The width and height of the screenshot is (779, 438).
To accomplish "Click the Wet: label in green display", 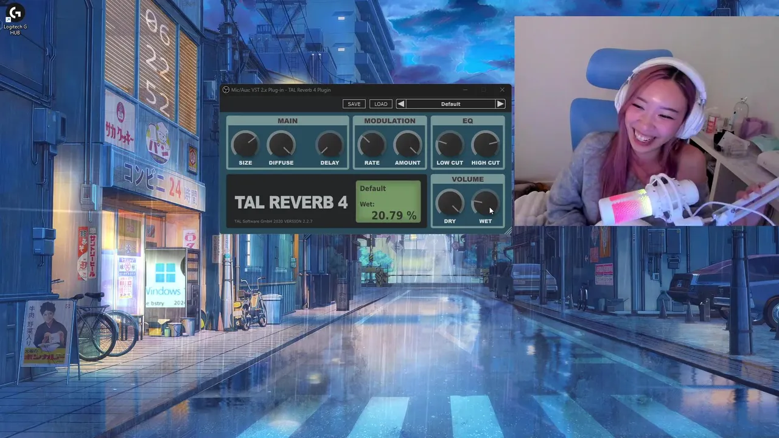I will tap(367, 204).
